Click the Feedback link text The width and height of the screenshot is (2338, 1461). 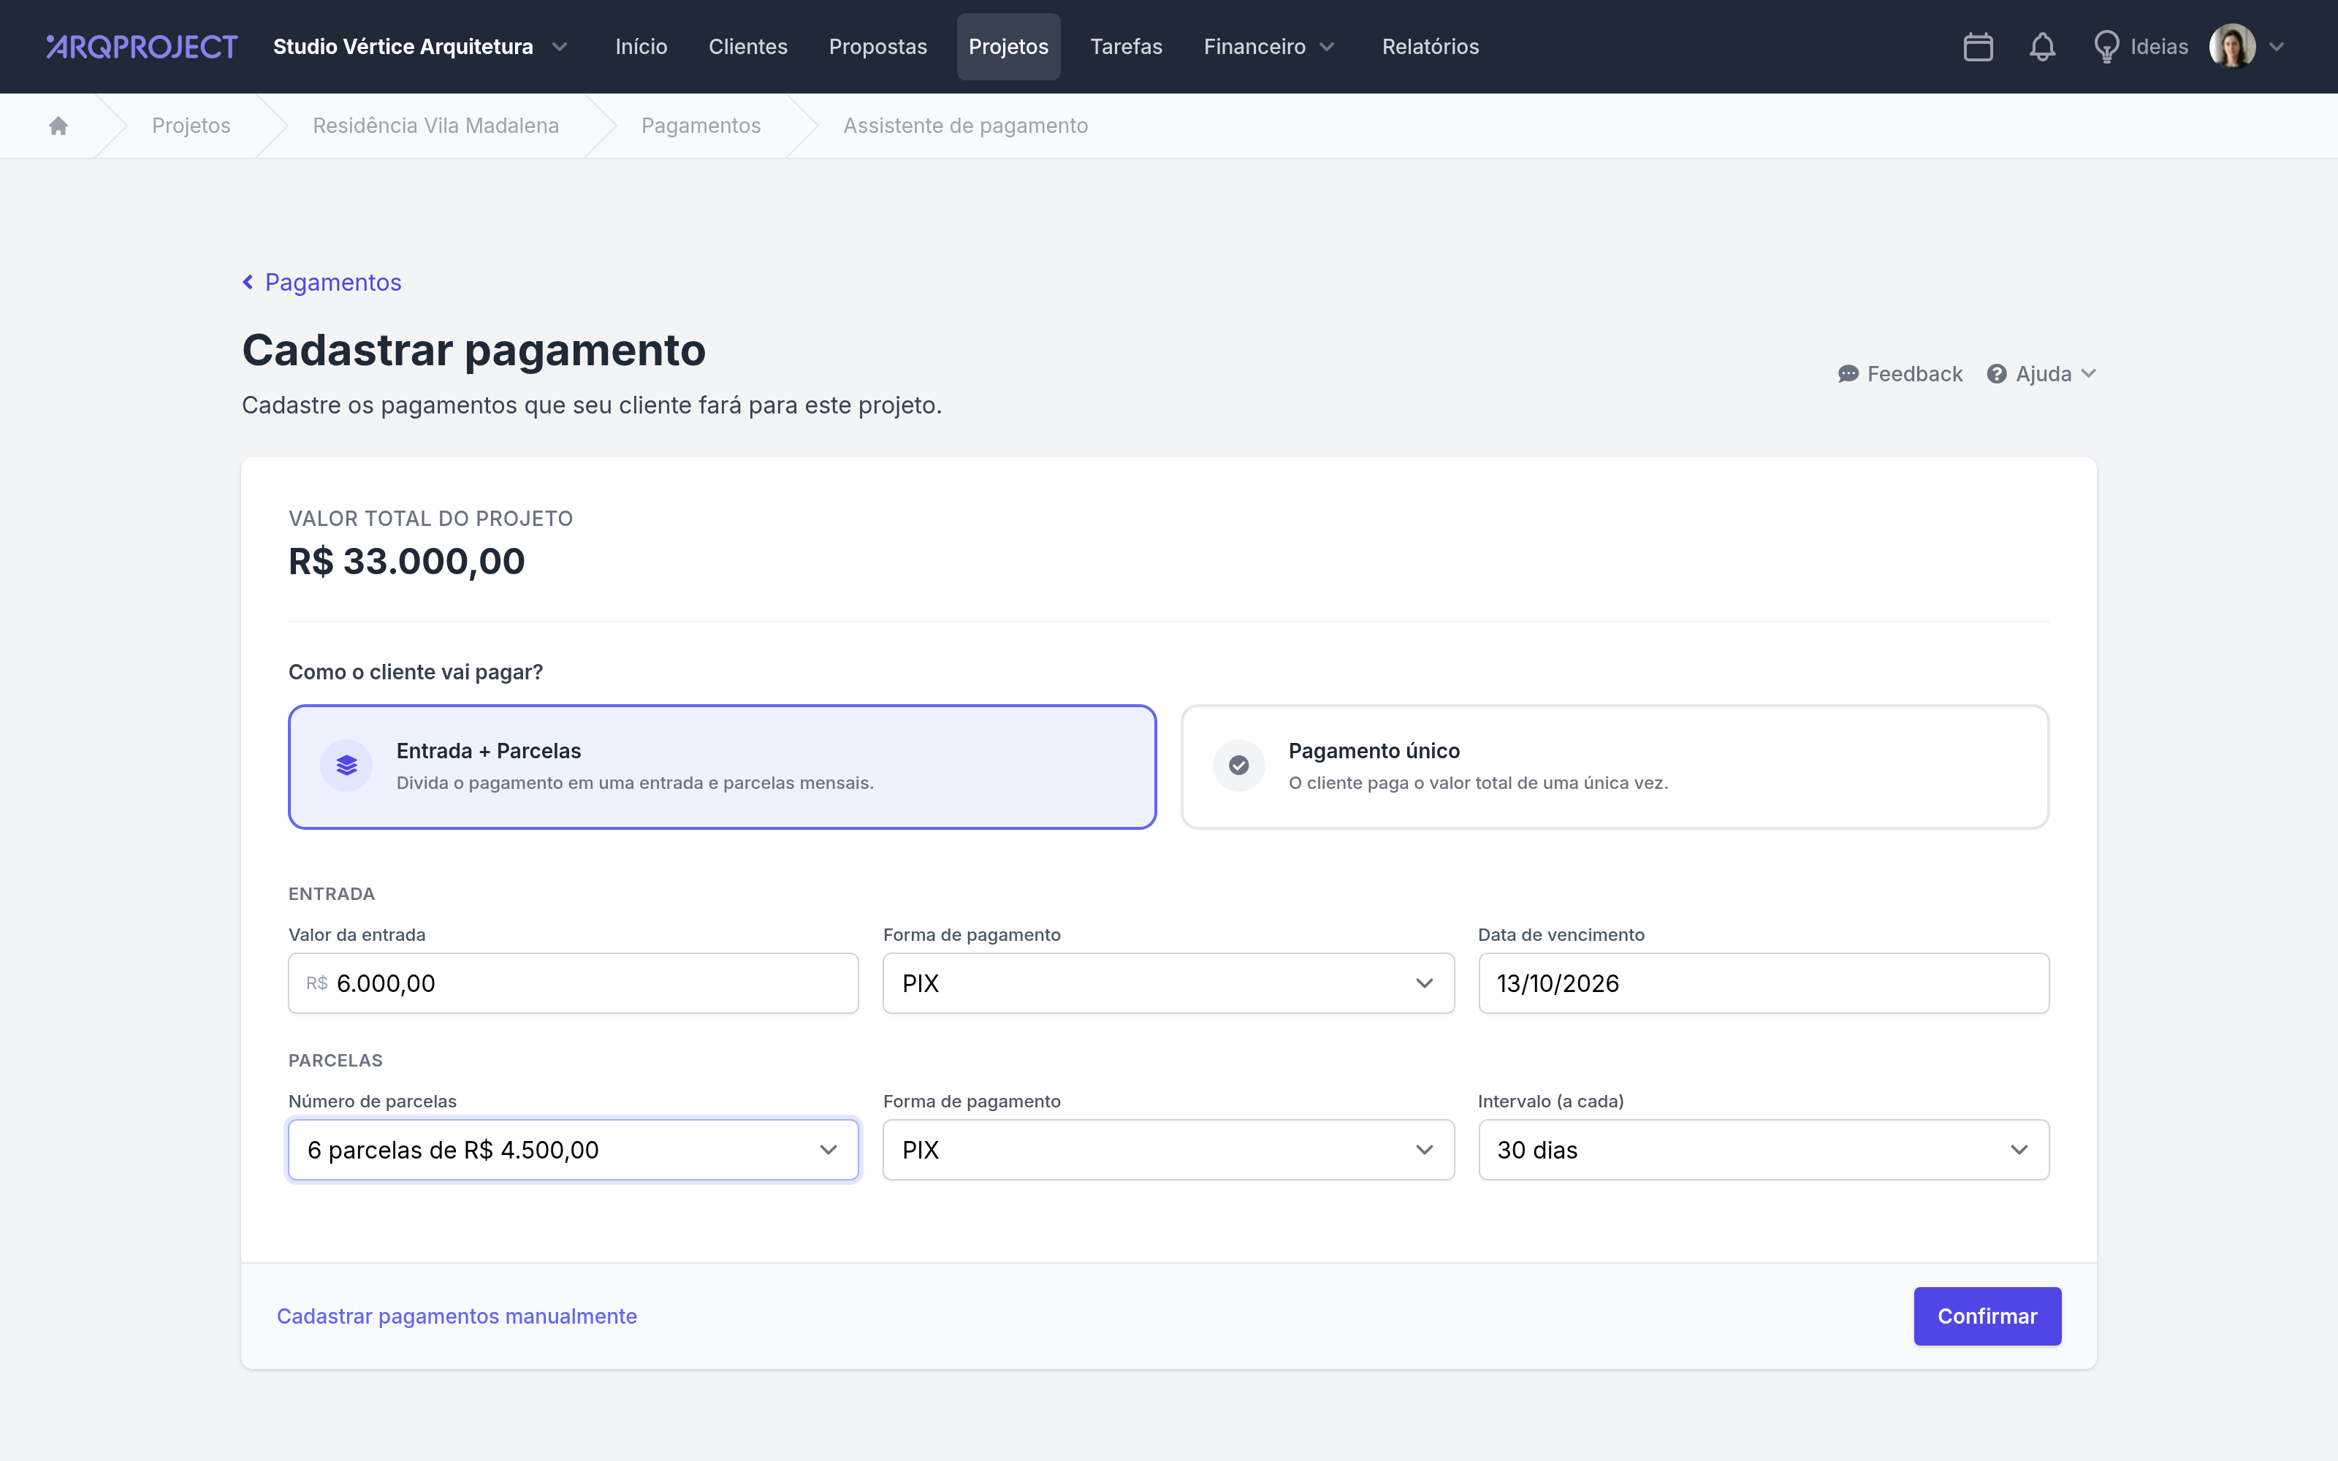tap(1914, 374)
